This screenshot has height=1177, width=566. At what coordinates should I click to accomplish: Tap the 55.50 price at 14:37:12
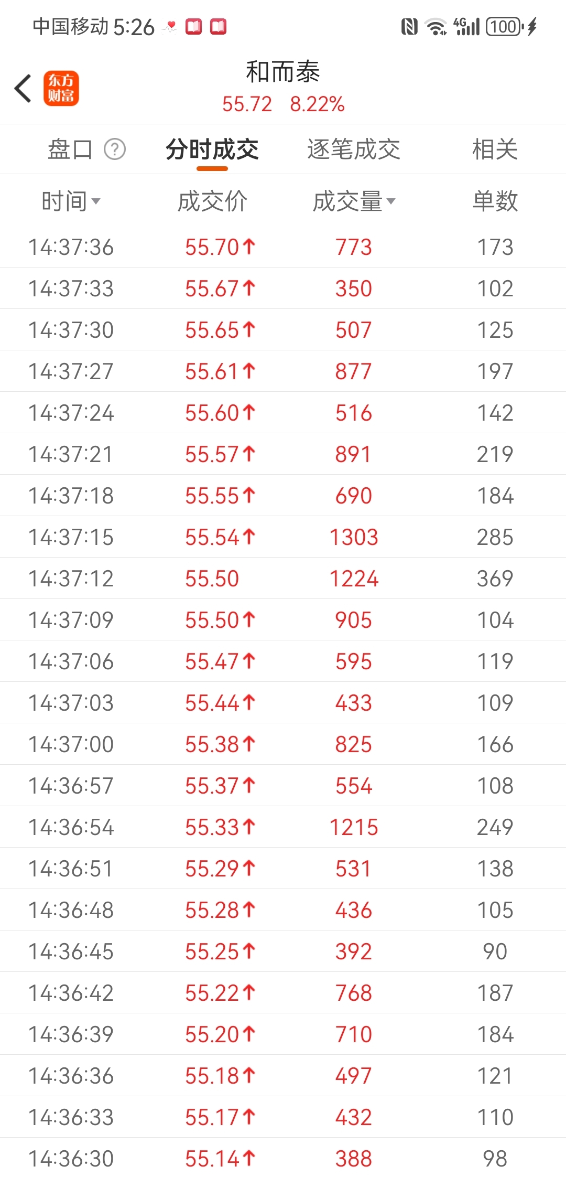(x=212, y=579)
